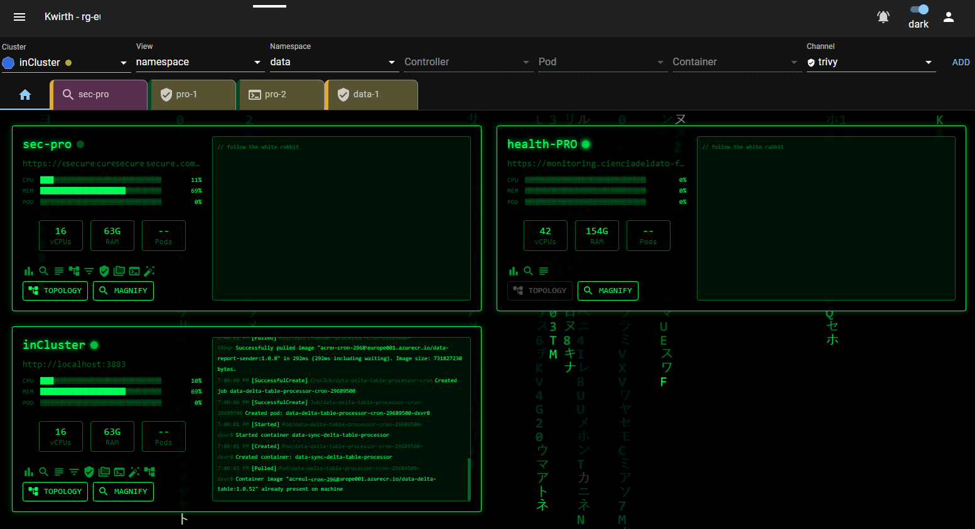Open file manager folders icon on sec-pro card
975x529 pixels.
(119, 271)
